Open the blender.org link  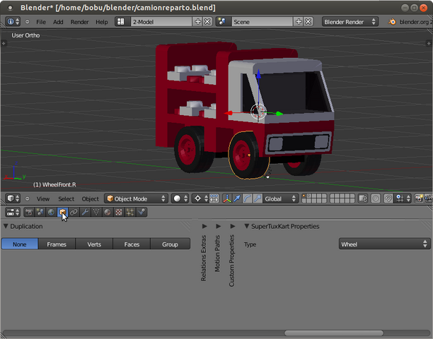click(x=410, y=22)
